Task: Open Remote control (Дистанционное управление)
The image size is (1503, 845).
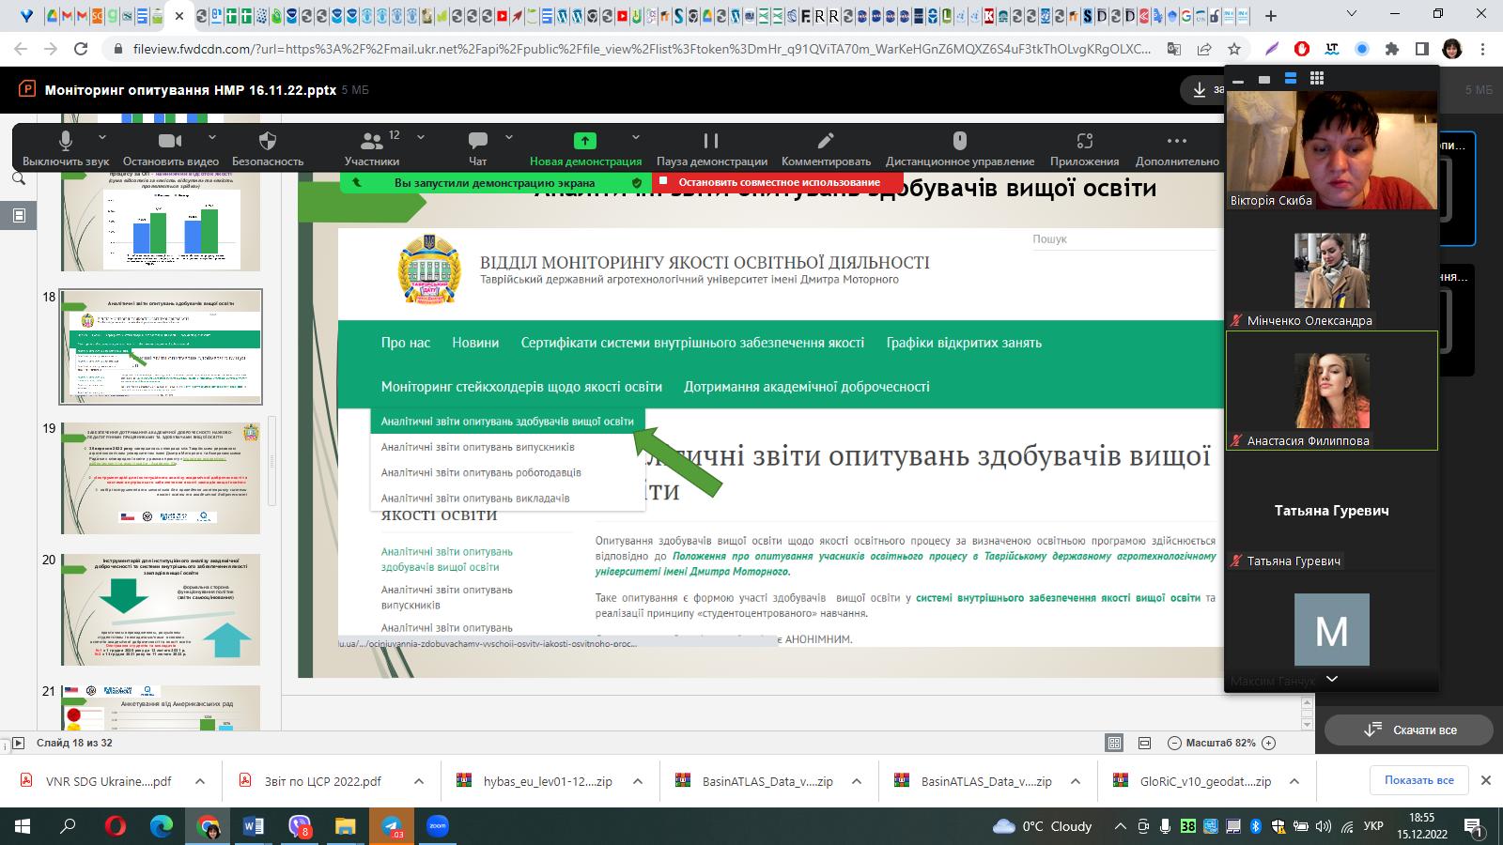Action: (x=959, y=149)
